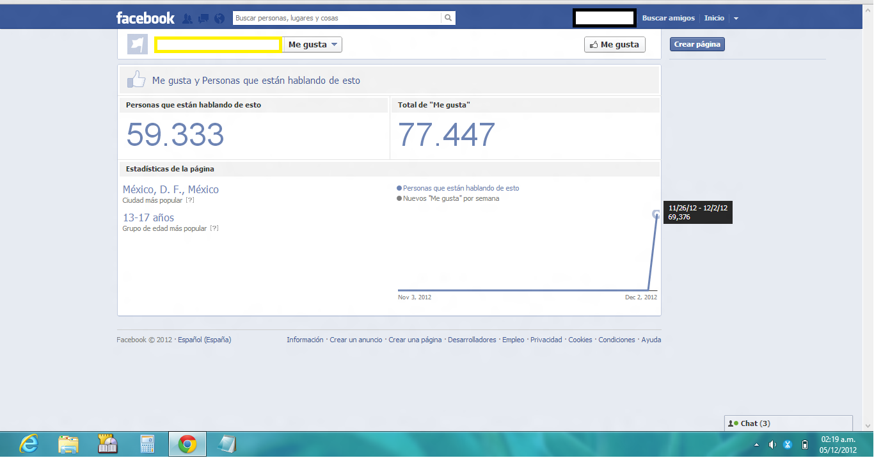Viewport: 874px width, 458px height.
Task: Click the battery tray icon
Action: click(x=805, y=445)
